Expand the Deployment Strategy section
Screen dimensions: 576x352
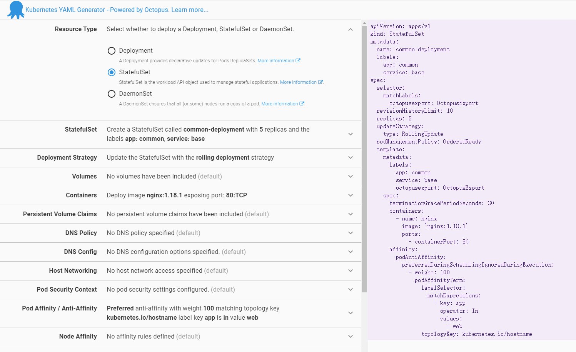tap(350, 158)
